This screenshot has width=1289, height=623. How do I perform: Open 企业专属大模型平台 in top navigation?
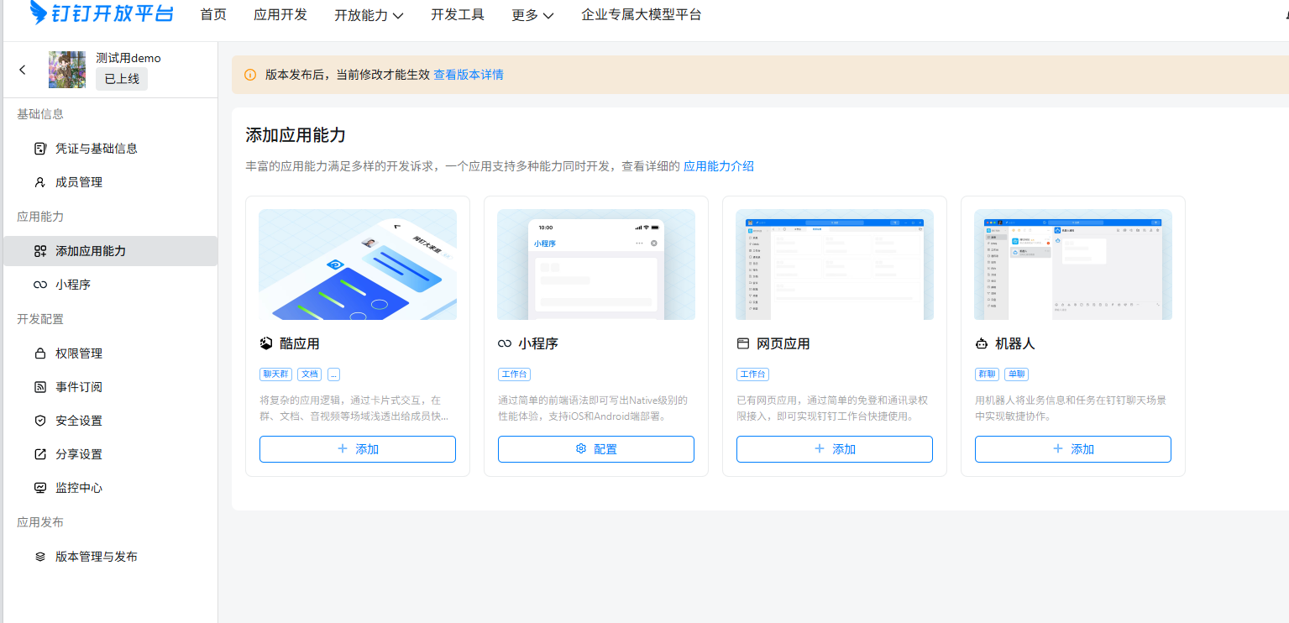642,14
